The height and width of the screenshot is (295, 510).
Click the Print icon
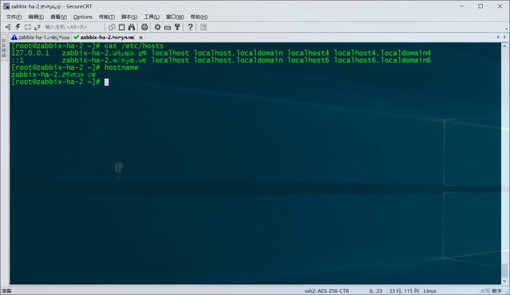(x=145, y=27)
